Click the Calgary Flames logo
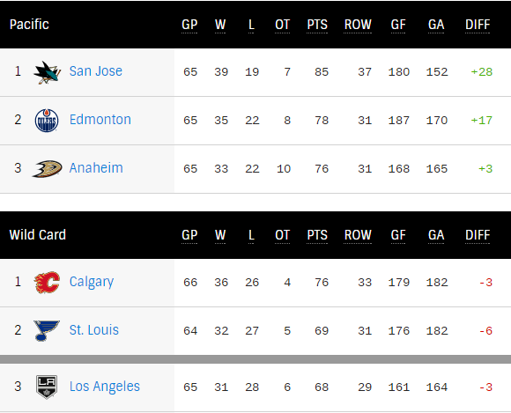Screen dimensions: 511x413 tap(47, 282)
